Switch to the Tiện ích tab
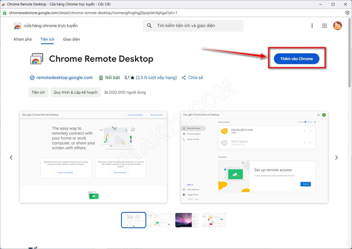This screenshot has width=352, height=249. (47, 39)
